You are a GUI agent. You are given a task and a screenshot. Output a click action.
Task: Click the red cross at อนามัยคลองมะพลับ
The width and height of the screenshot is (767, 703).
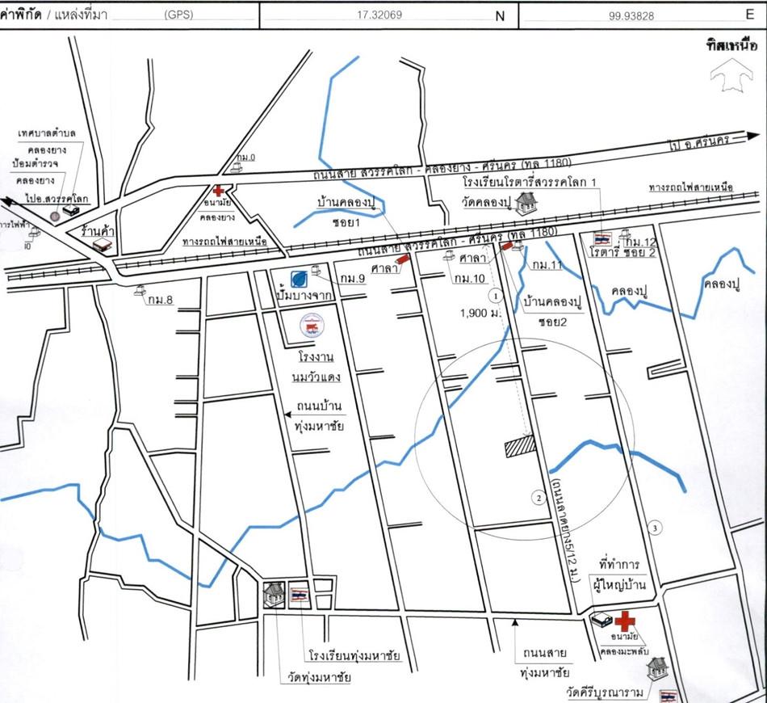click(x=624, y=621)
